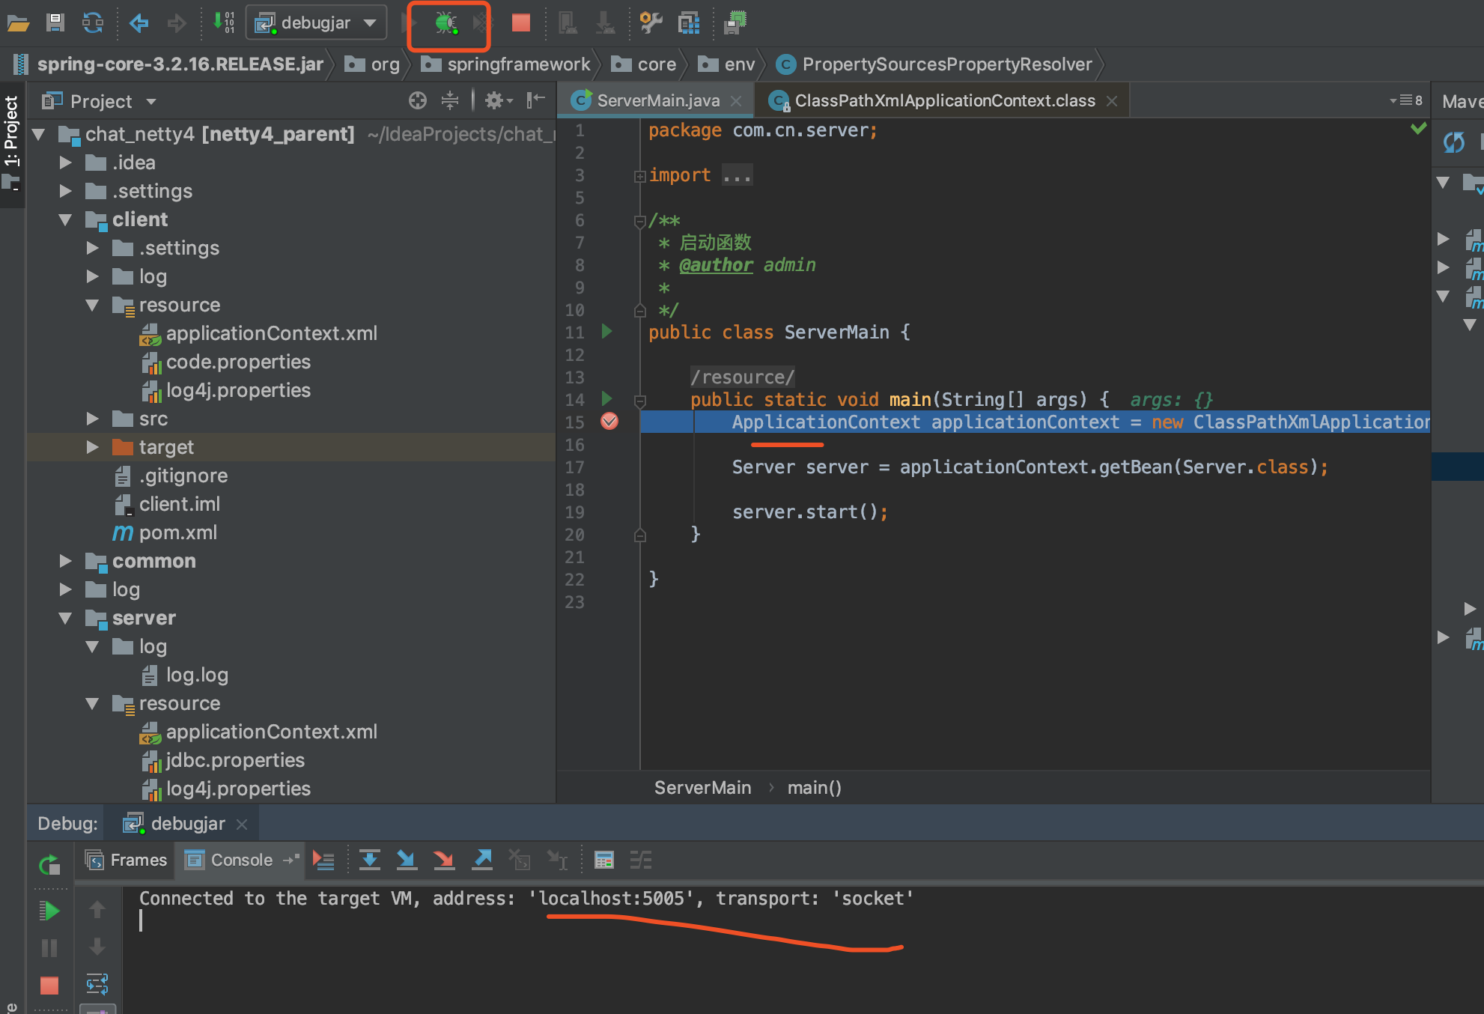The image size is (1484, 1014).
Task: Click the red Force Step Into icon
Action: tap(444, 860)
